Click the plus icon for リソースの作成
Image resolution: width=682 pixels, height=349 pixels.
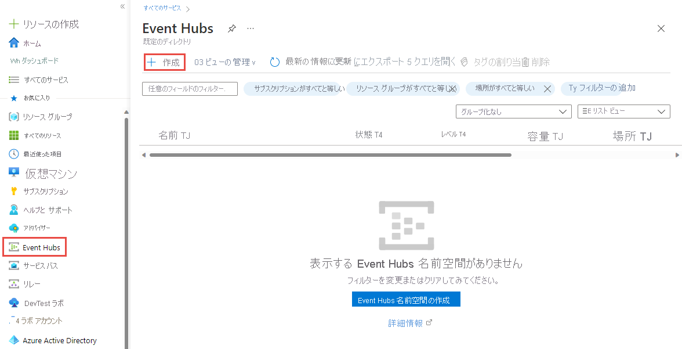pyautogui.click(x=14, y=24)
